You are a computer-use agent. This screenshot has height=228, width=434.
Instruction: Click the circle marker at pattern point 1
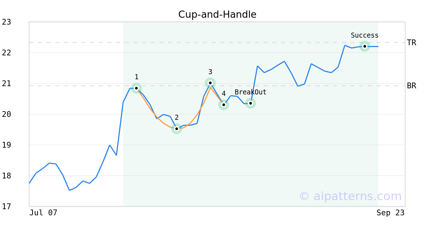pyautogui.click(x=136, y=88)
